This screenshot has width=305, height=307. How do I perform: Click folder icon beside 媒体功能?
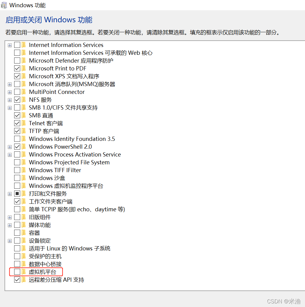point(24,225)
